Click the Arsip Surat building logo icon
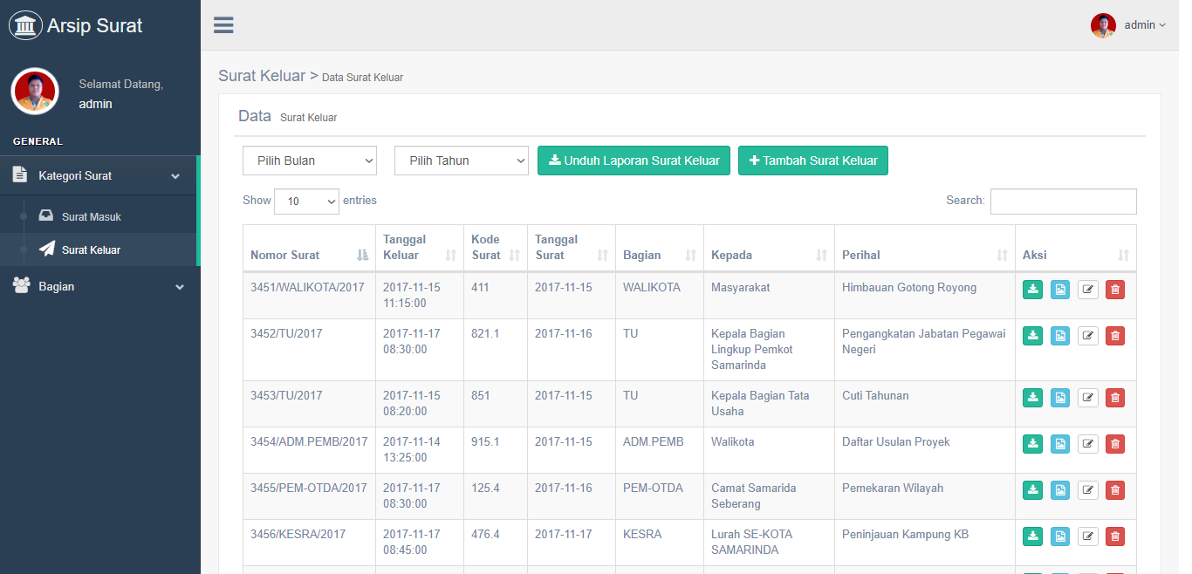This screenshot has height=574, width=1192. (25, 25)
